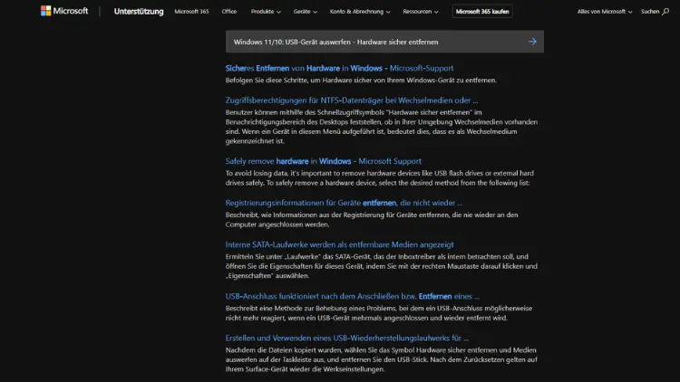The height and width of the screenshot is (382, 680).
Task: Open the Office menu item
Action: pos(229,12)
